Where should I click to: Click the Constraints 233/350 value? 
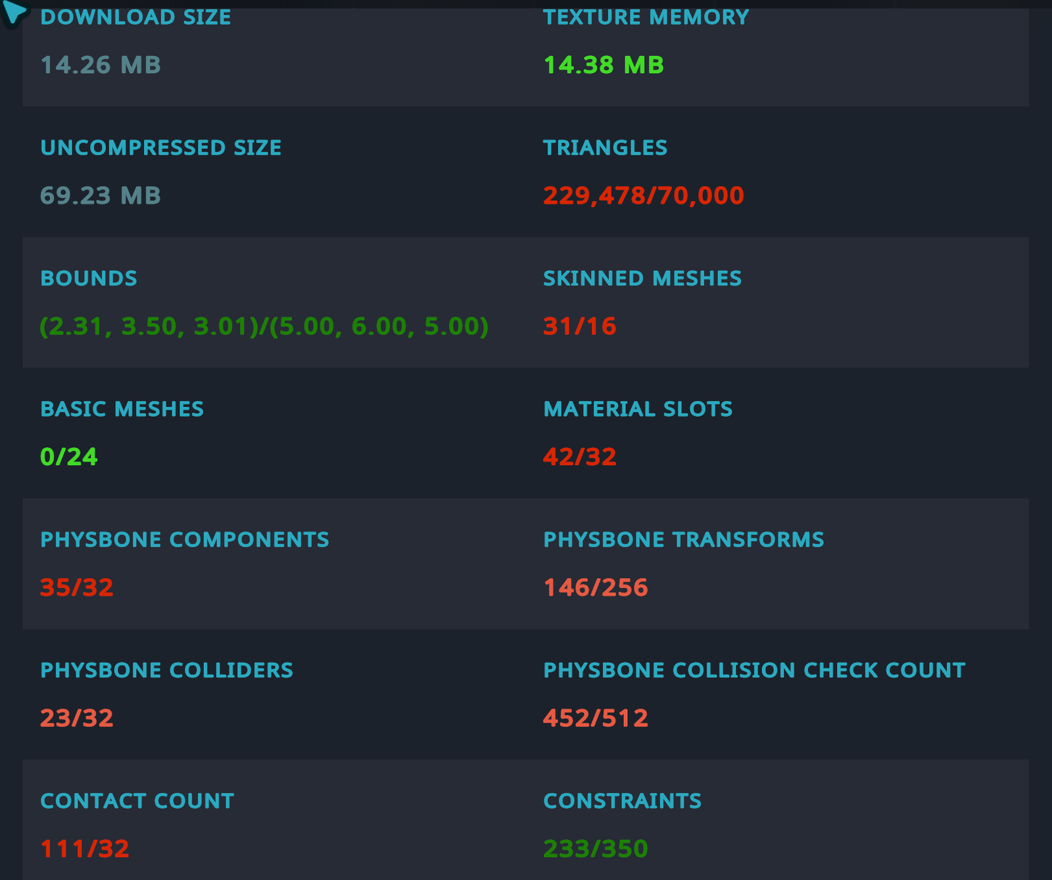(596, 849)
